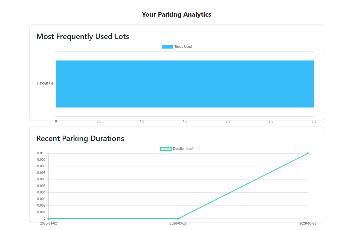This screenshot has width=345, height=230.
Task: Click the 3.0 tick on the bar chart axis
Action: [x=314, y=121]
